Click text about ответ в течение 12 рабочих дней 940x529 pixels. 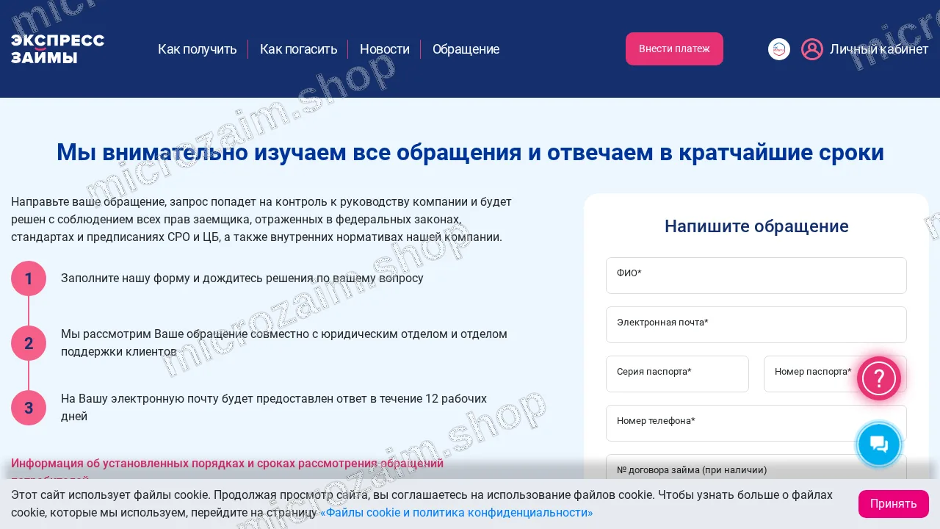[x=274, y=408]
